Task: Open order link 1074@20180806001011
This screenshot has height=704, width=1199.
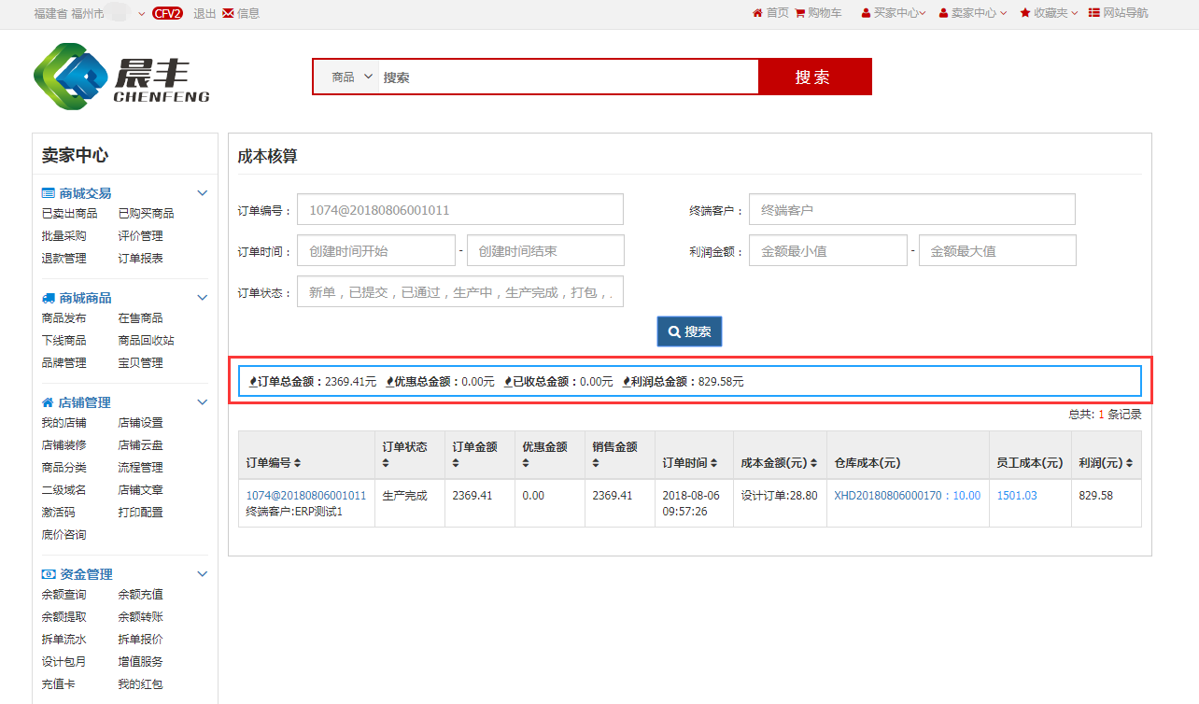Action: (x=305, y=496)
